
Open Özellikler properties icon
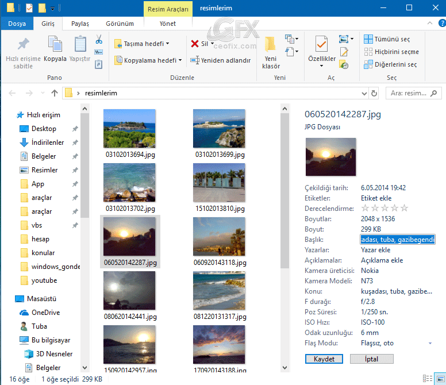click(322, 44)
